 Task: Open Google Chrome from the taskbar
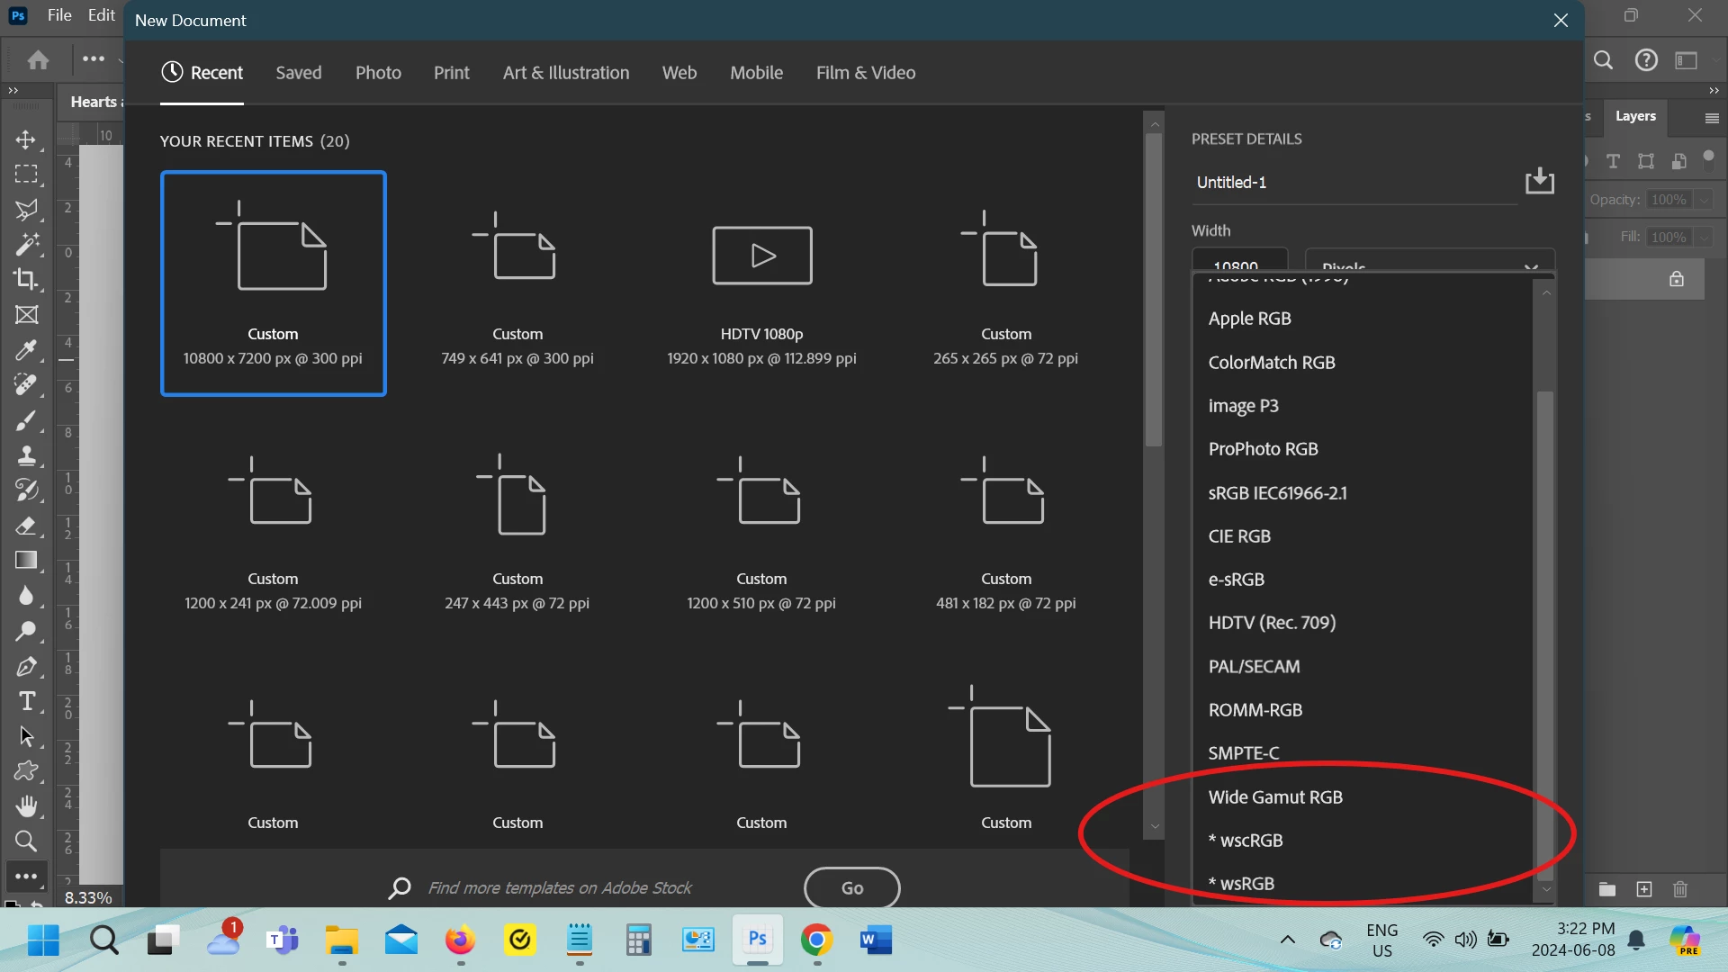816,940
